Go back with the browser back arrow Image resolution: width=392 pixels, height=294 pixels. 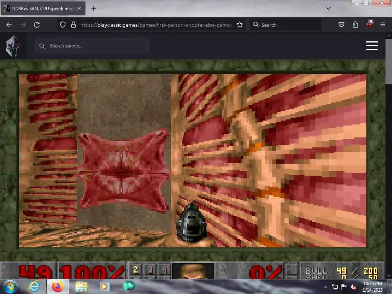click(9, 25)
